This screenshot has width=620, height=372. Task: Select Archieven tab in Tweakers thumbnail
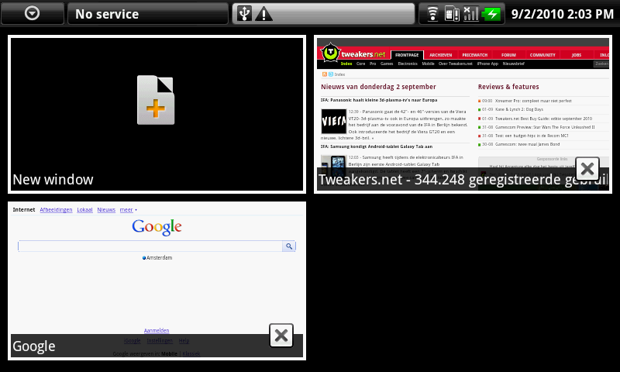pyautogui.click(x=440, y=55)
